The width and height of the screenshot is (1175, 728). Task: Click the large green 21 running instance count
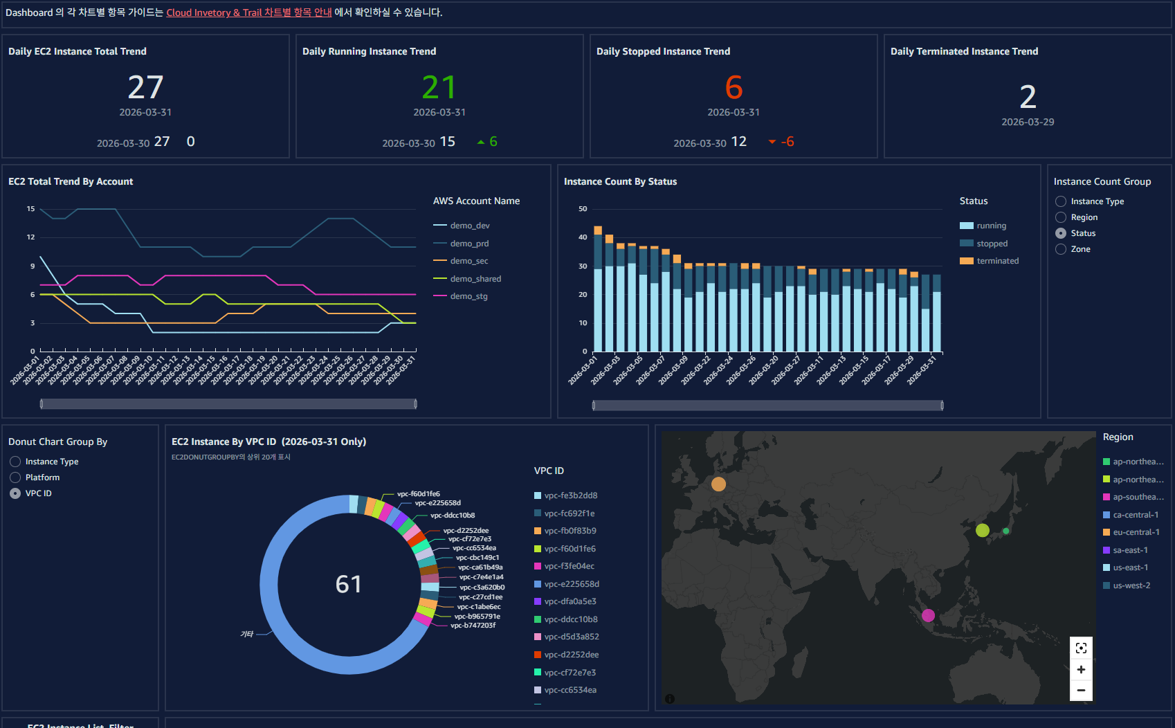[x=439, y=87]
